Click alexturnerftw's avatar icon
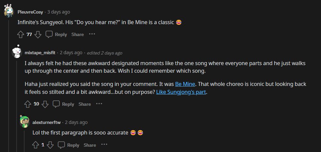 click(x=24, y=122)
